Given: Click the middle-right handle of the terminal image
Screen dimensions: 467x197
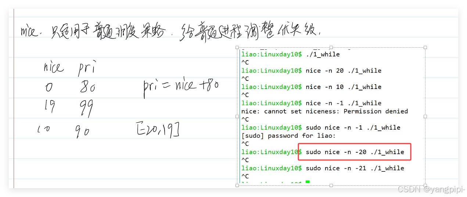Looking at the screenshot, I should pyautogui.click(x=425, y=116).
